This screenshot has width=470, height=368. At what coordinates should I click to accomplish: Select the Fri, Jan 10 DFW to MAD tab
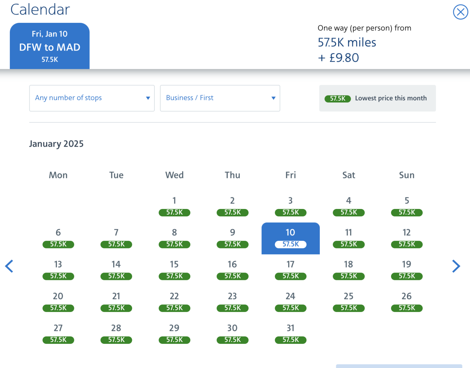coord(50,46)
